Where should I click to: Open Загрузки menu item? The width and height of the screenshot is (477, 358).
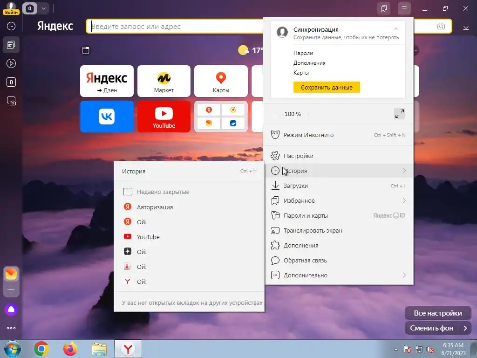click(x=339, y=186)
